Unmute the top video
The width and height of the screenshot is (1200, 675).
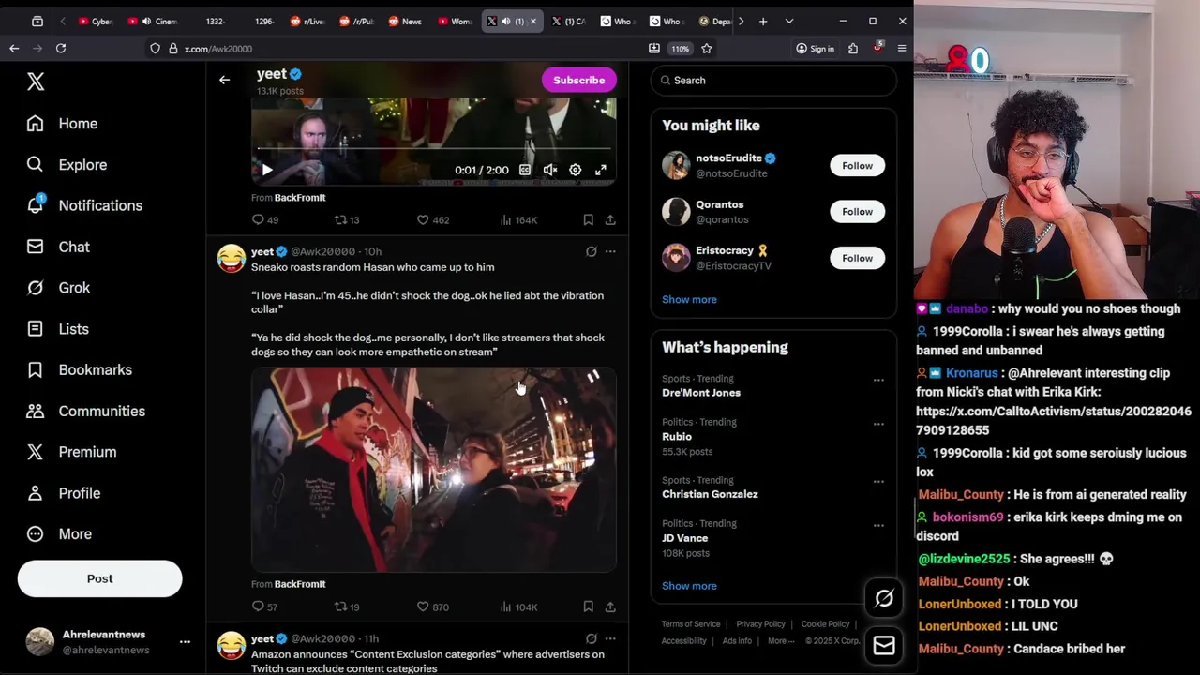(550, 170)
